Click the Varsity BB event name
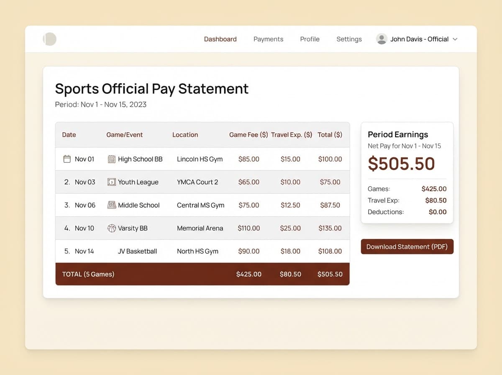 point(133,228)
